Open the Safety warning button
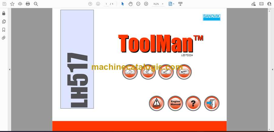Image resolution: width=274 pixels, height=132 pixels. tap(156, 103)
